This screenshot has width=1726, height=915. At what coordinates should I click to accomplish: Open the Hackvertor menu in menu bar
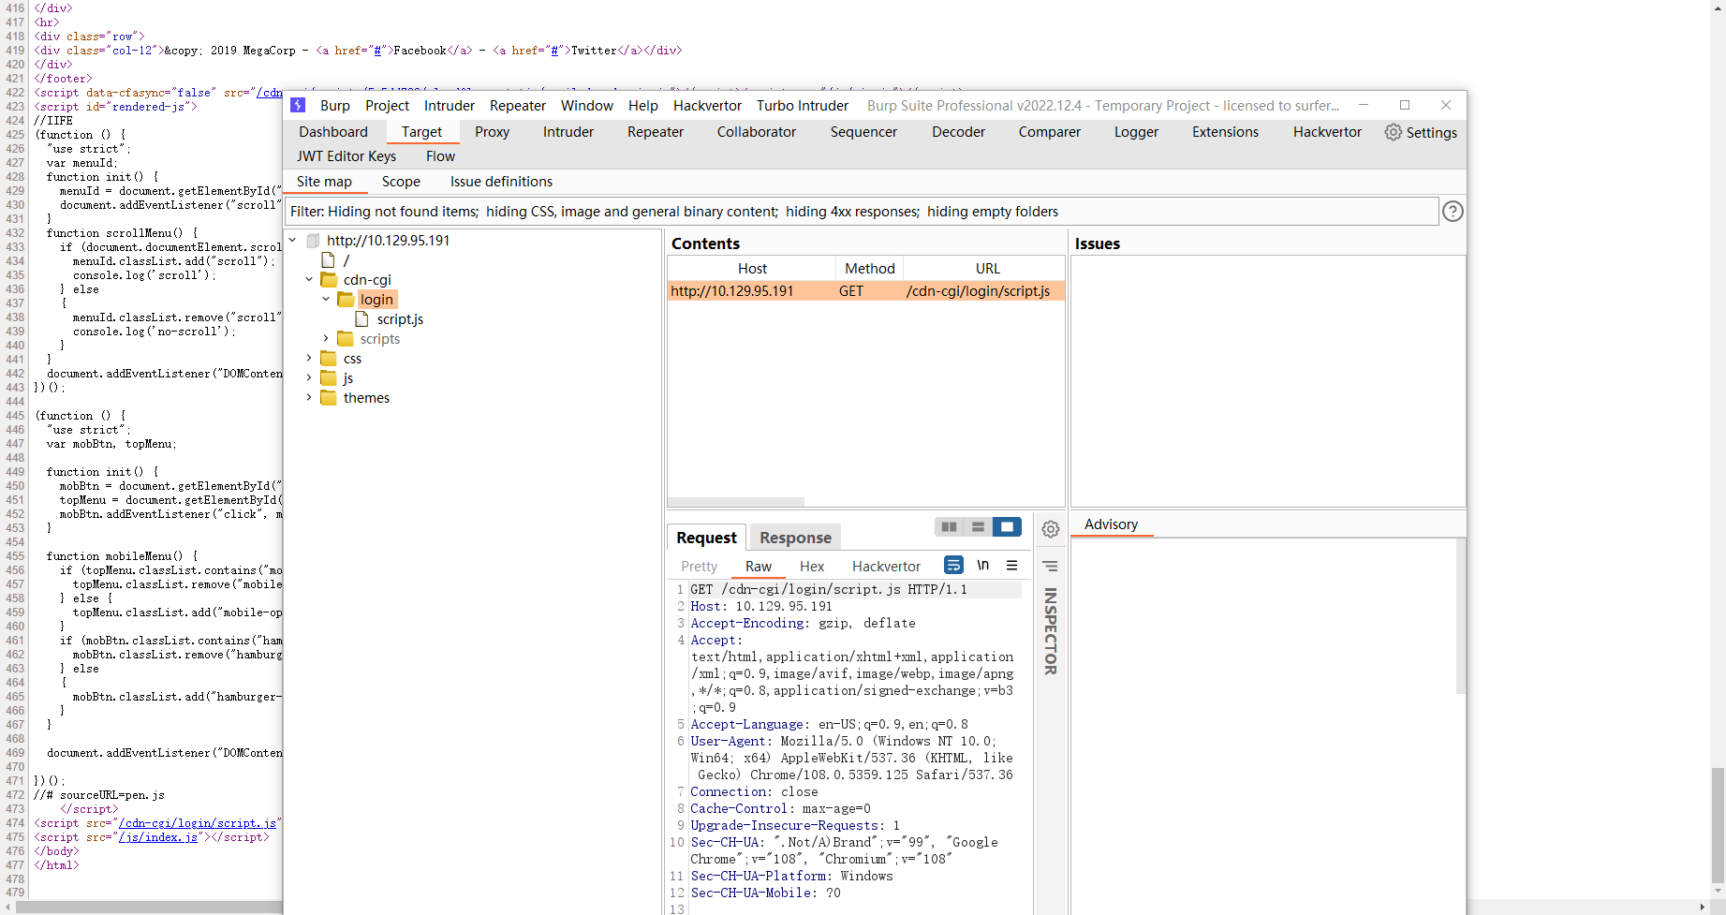tap(707, 106)
